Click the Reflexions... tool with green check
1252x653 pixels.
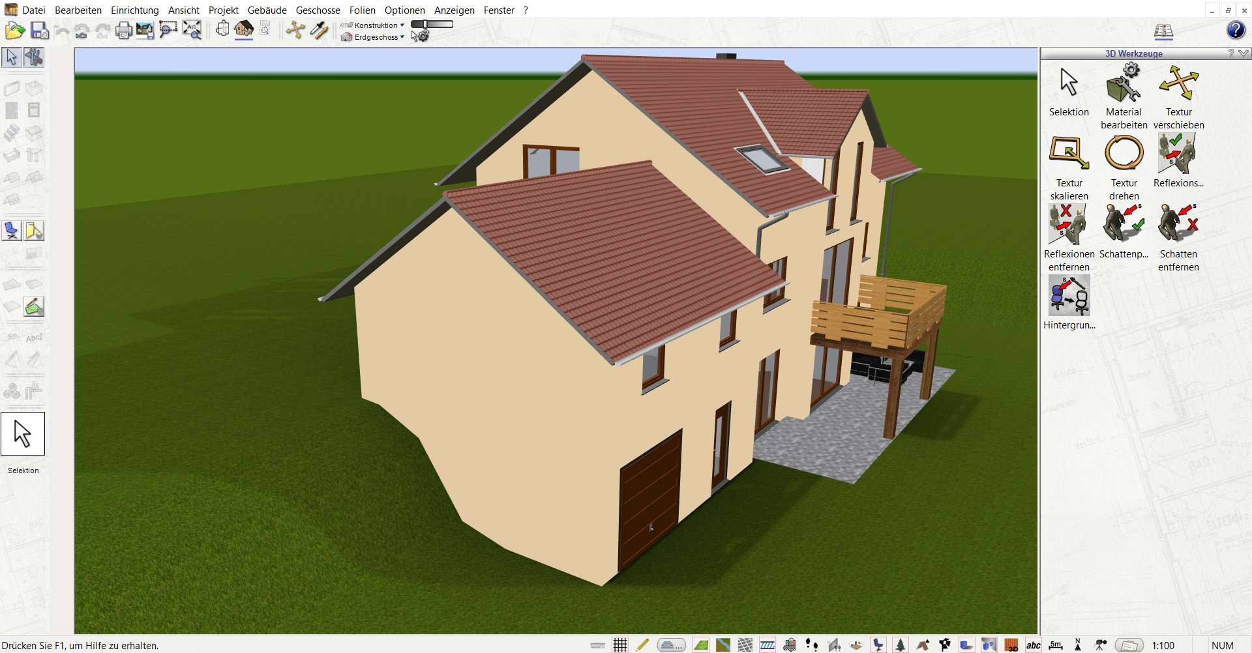[x=1178, y=161]
